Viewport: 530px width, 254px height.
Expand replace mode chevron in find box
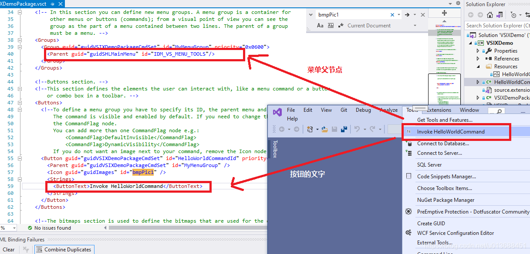pyautogui.click(x=311, y=15)
